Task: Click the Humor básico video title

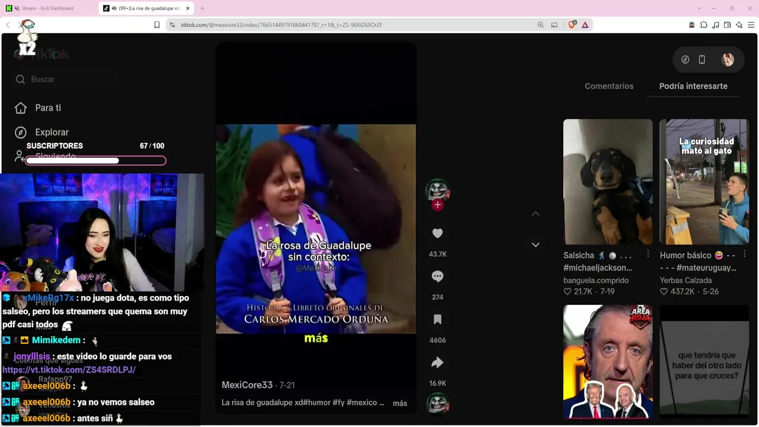Action: tap(698, 262)
